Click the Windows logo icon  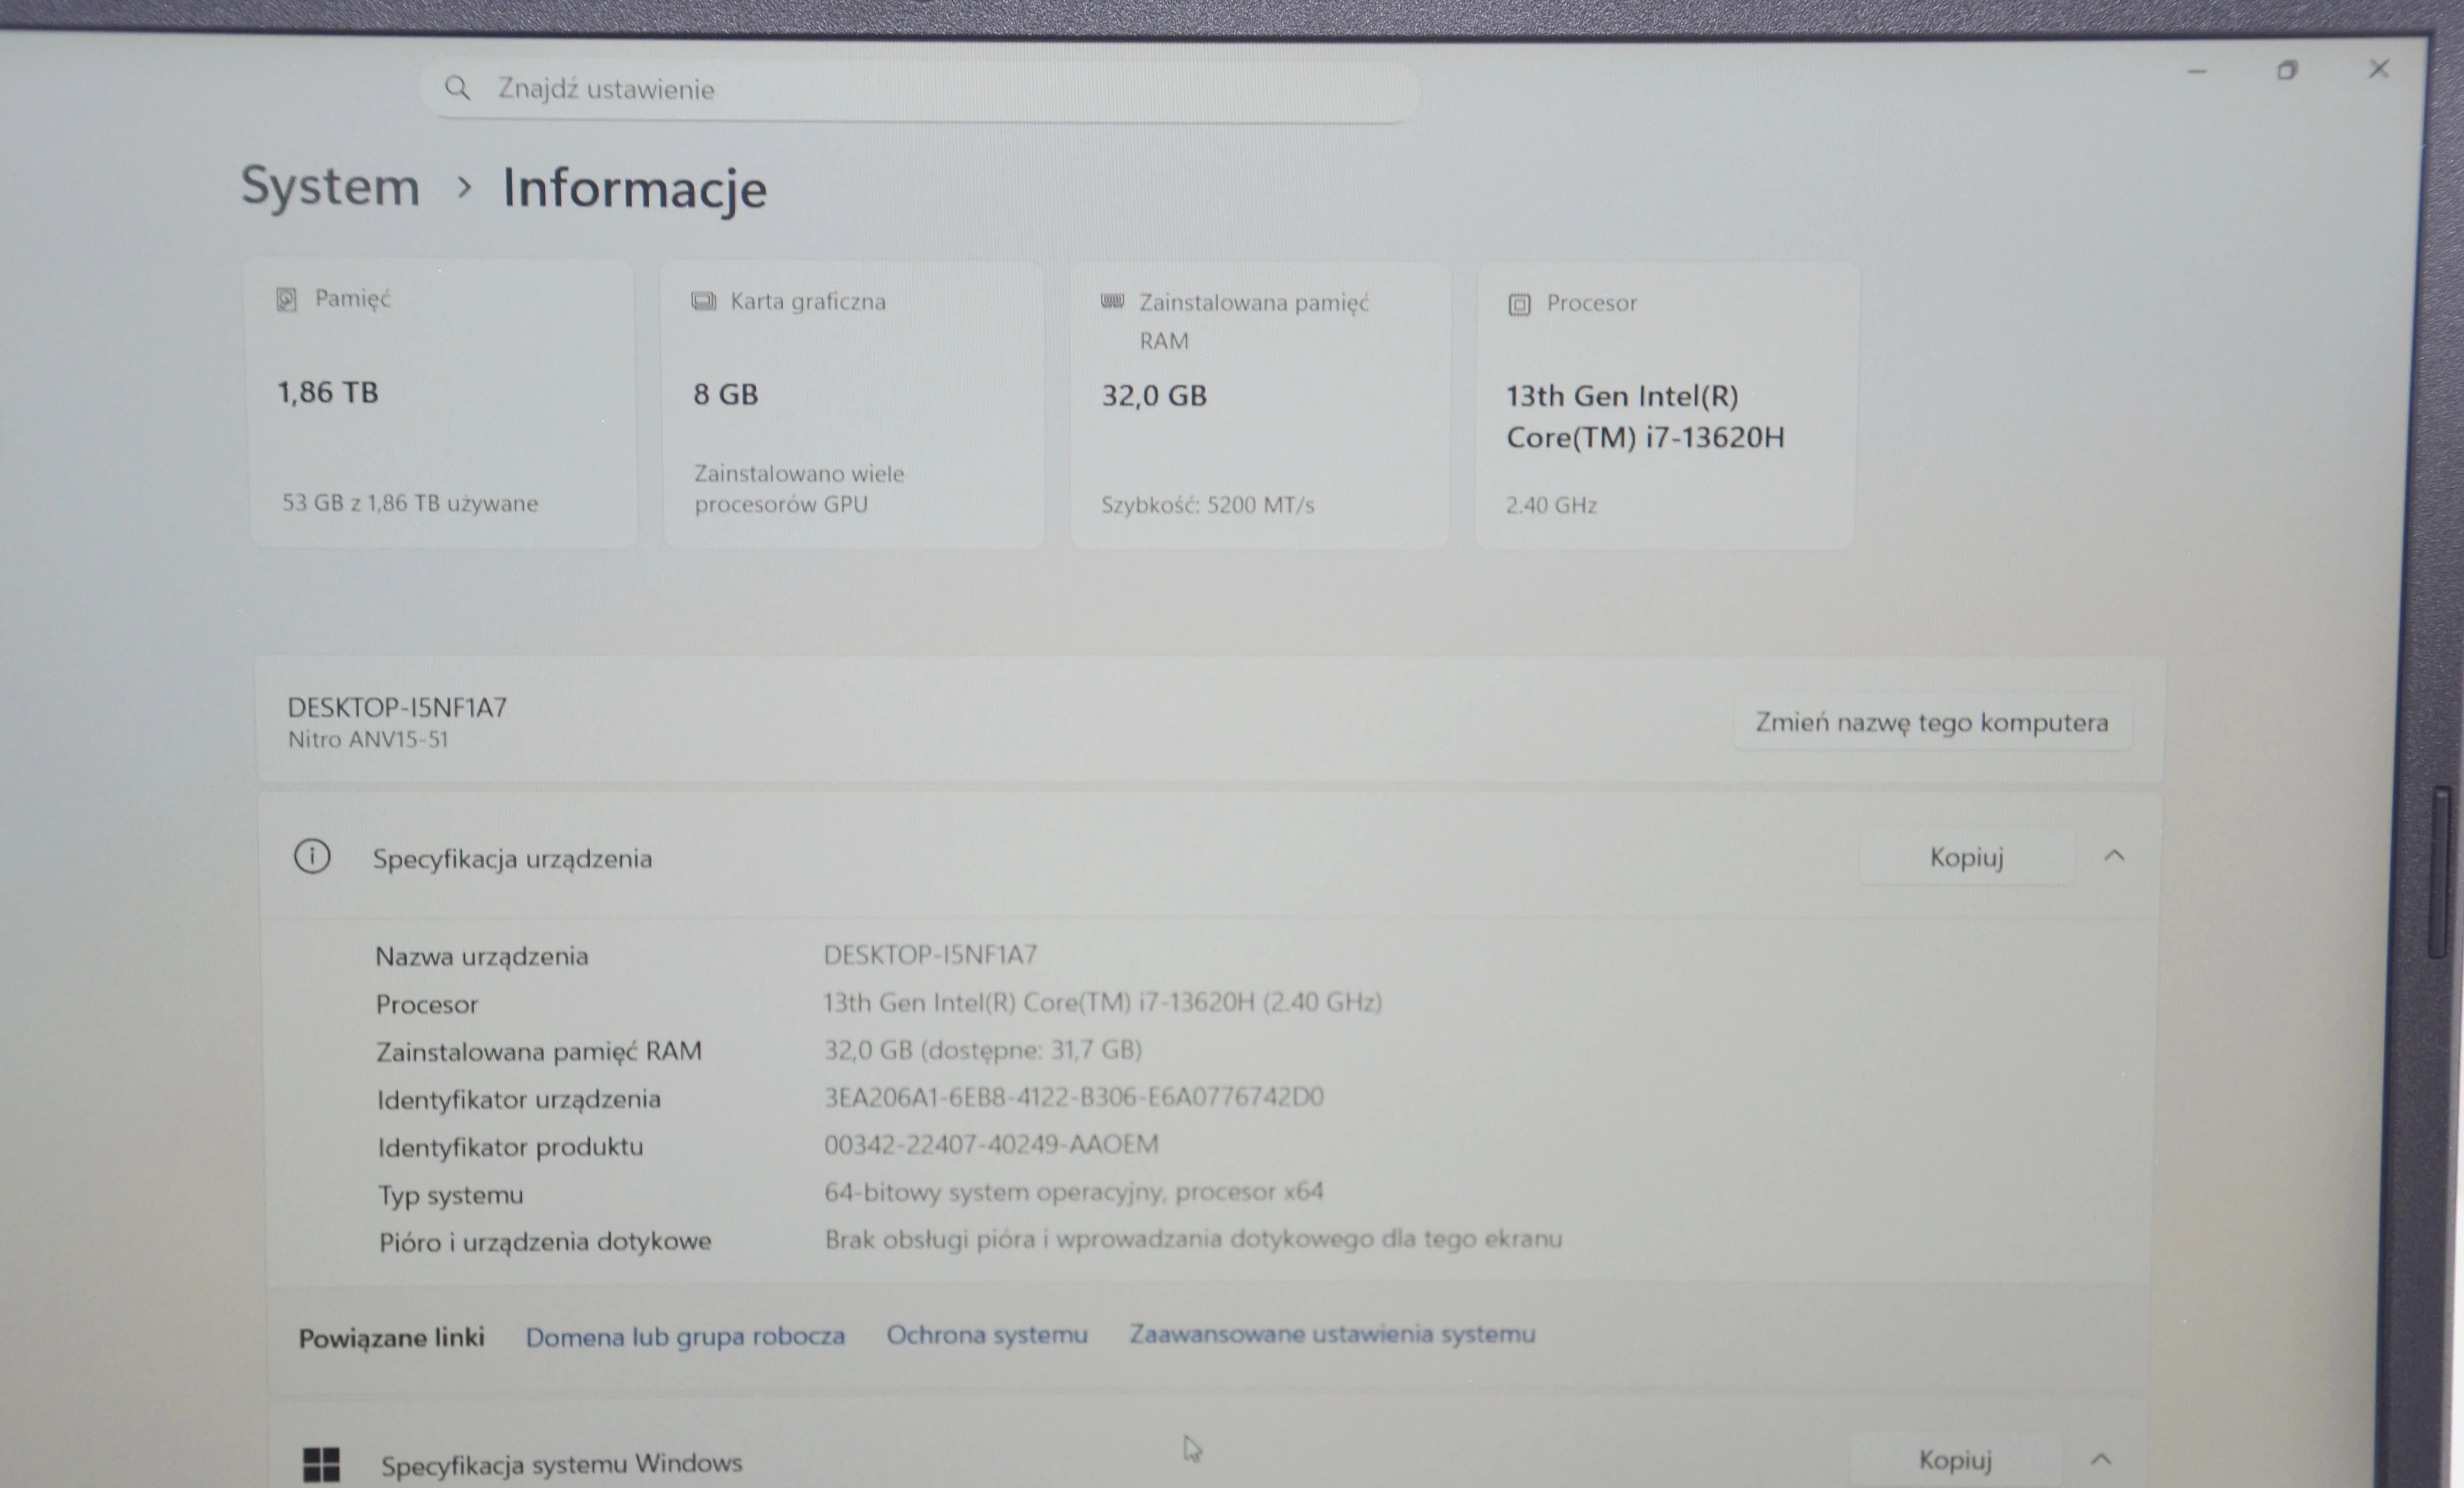(321, 1464)
